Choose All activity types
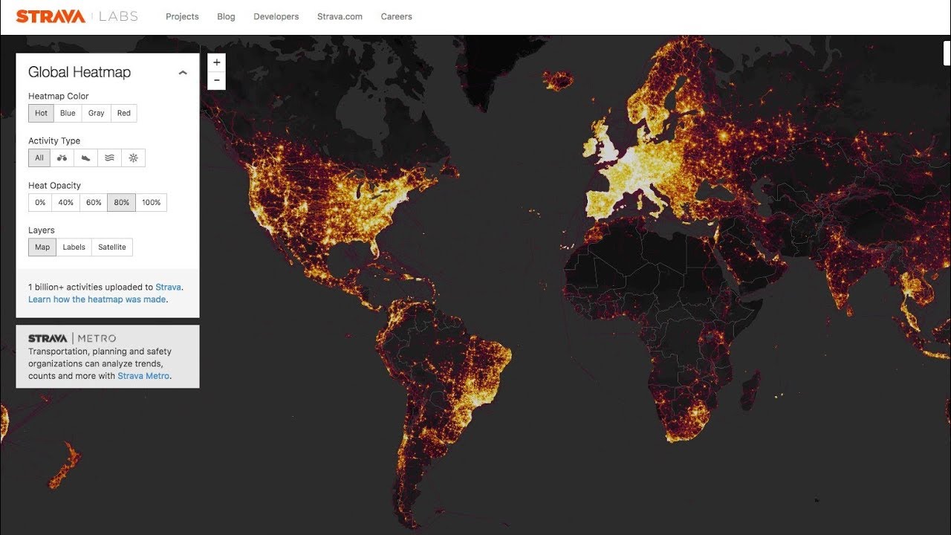The width and height of the screenshot is (951, 535). coord(39,158)
